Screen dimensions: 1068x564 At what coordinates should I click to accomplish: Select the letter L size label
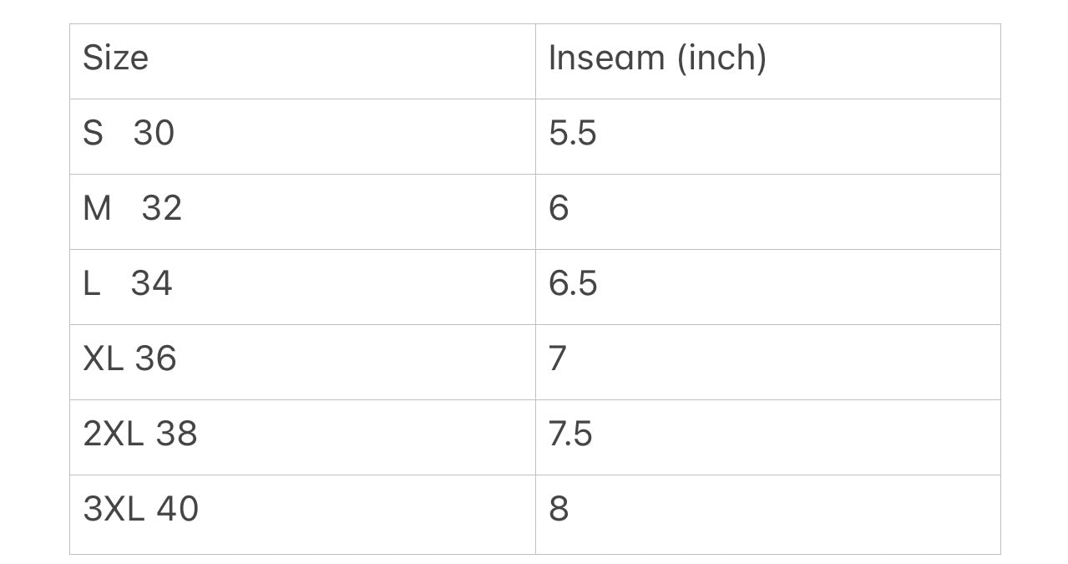click(91, 283)
